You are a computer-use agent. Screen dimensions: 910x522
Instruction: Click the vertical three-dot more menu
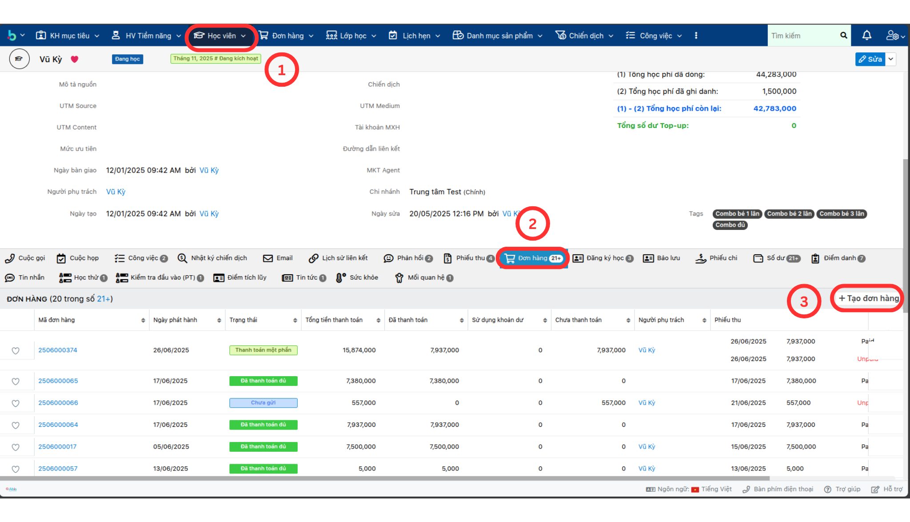[696, 35]
